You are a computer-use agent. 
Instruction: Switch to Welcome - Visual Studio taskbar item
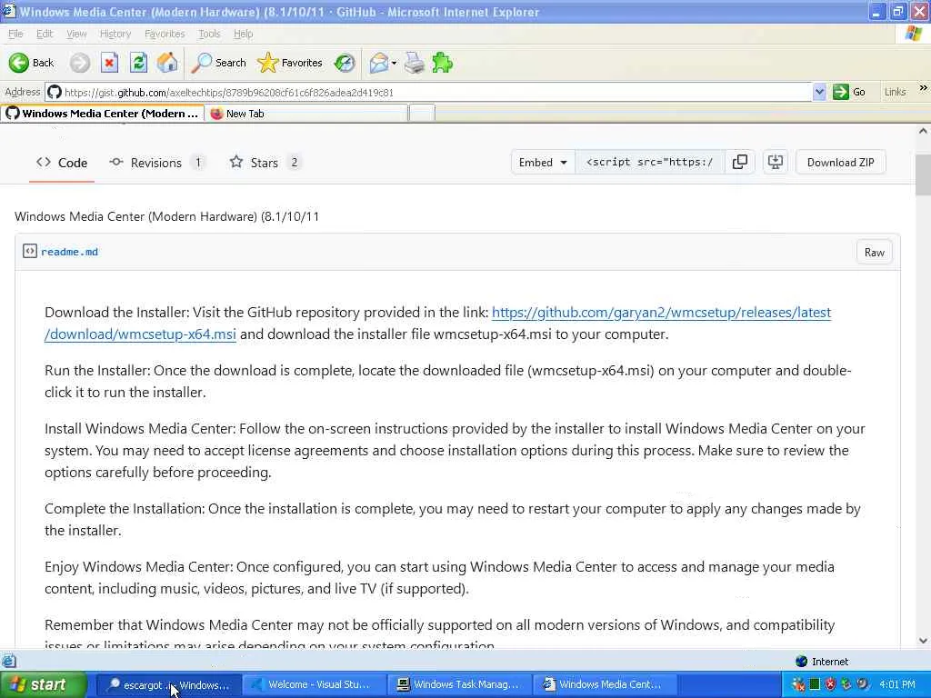click(314, 684)
